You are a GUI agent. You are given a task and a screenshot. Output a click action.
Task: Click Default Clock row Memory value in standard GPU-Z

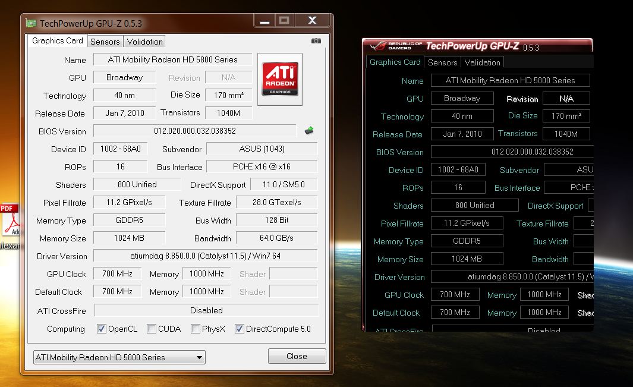[207, 291]
